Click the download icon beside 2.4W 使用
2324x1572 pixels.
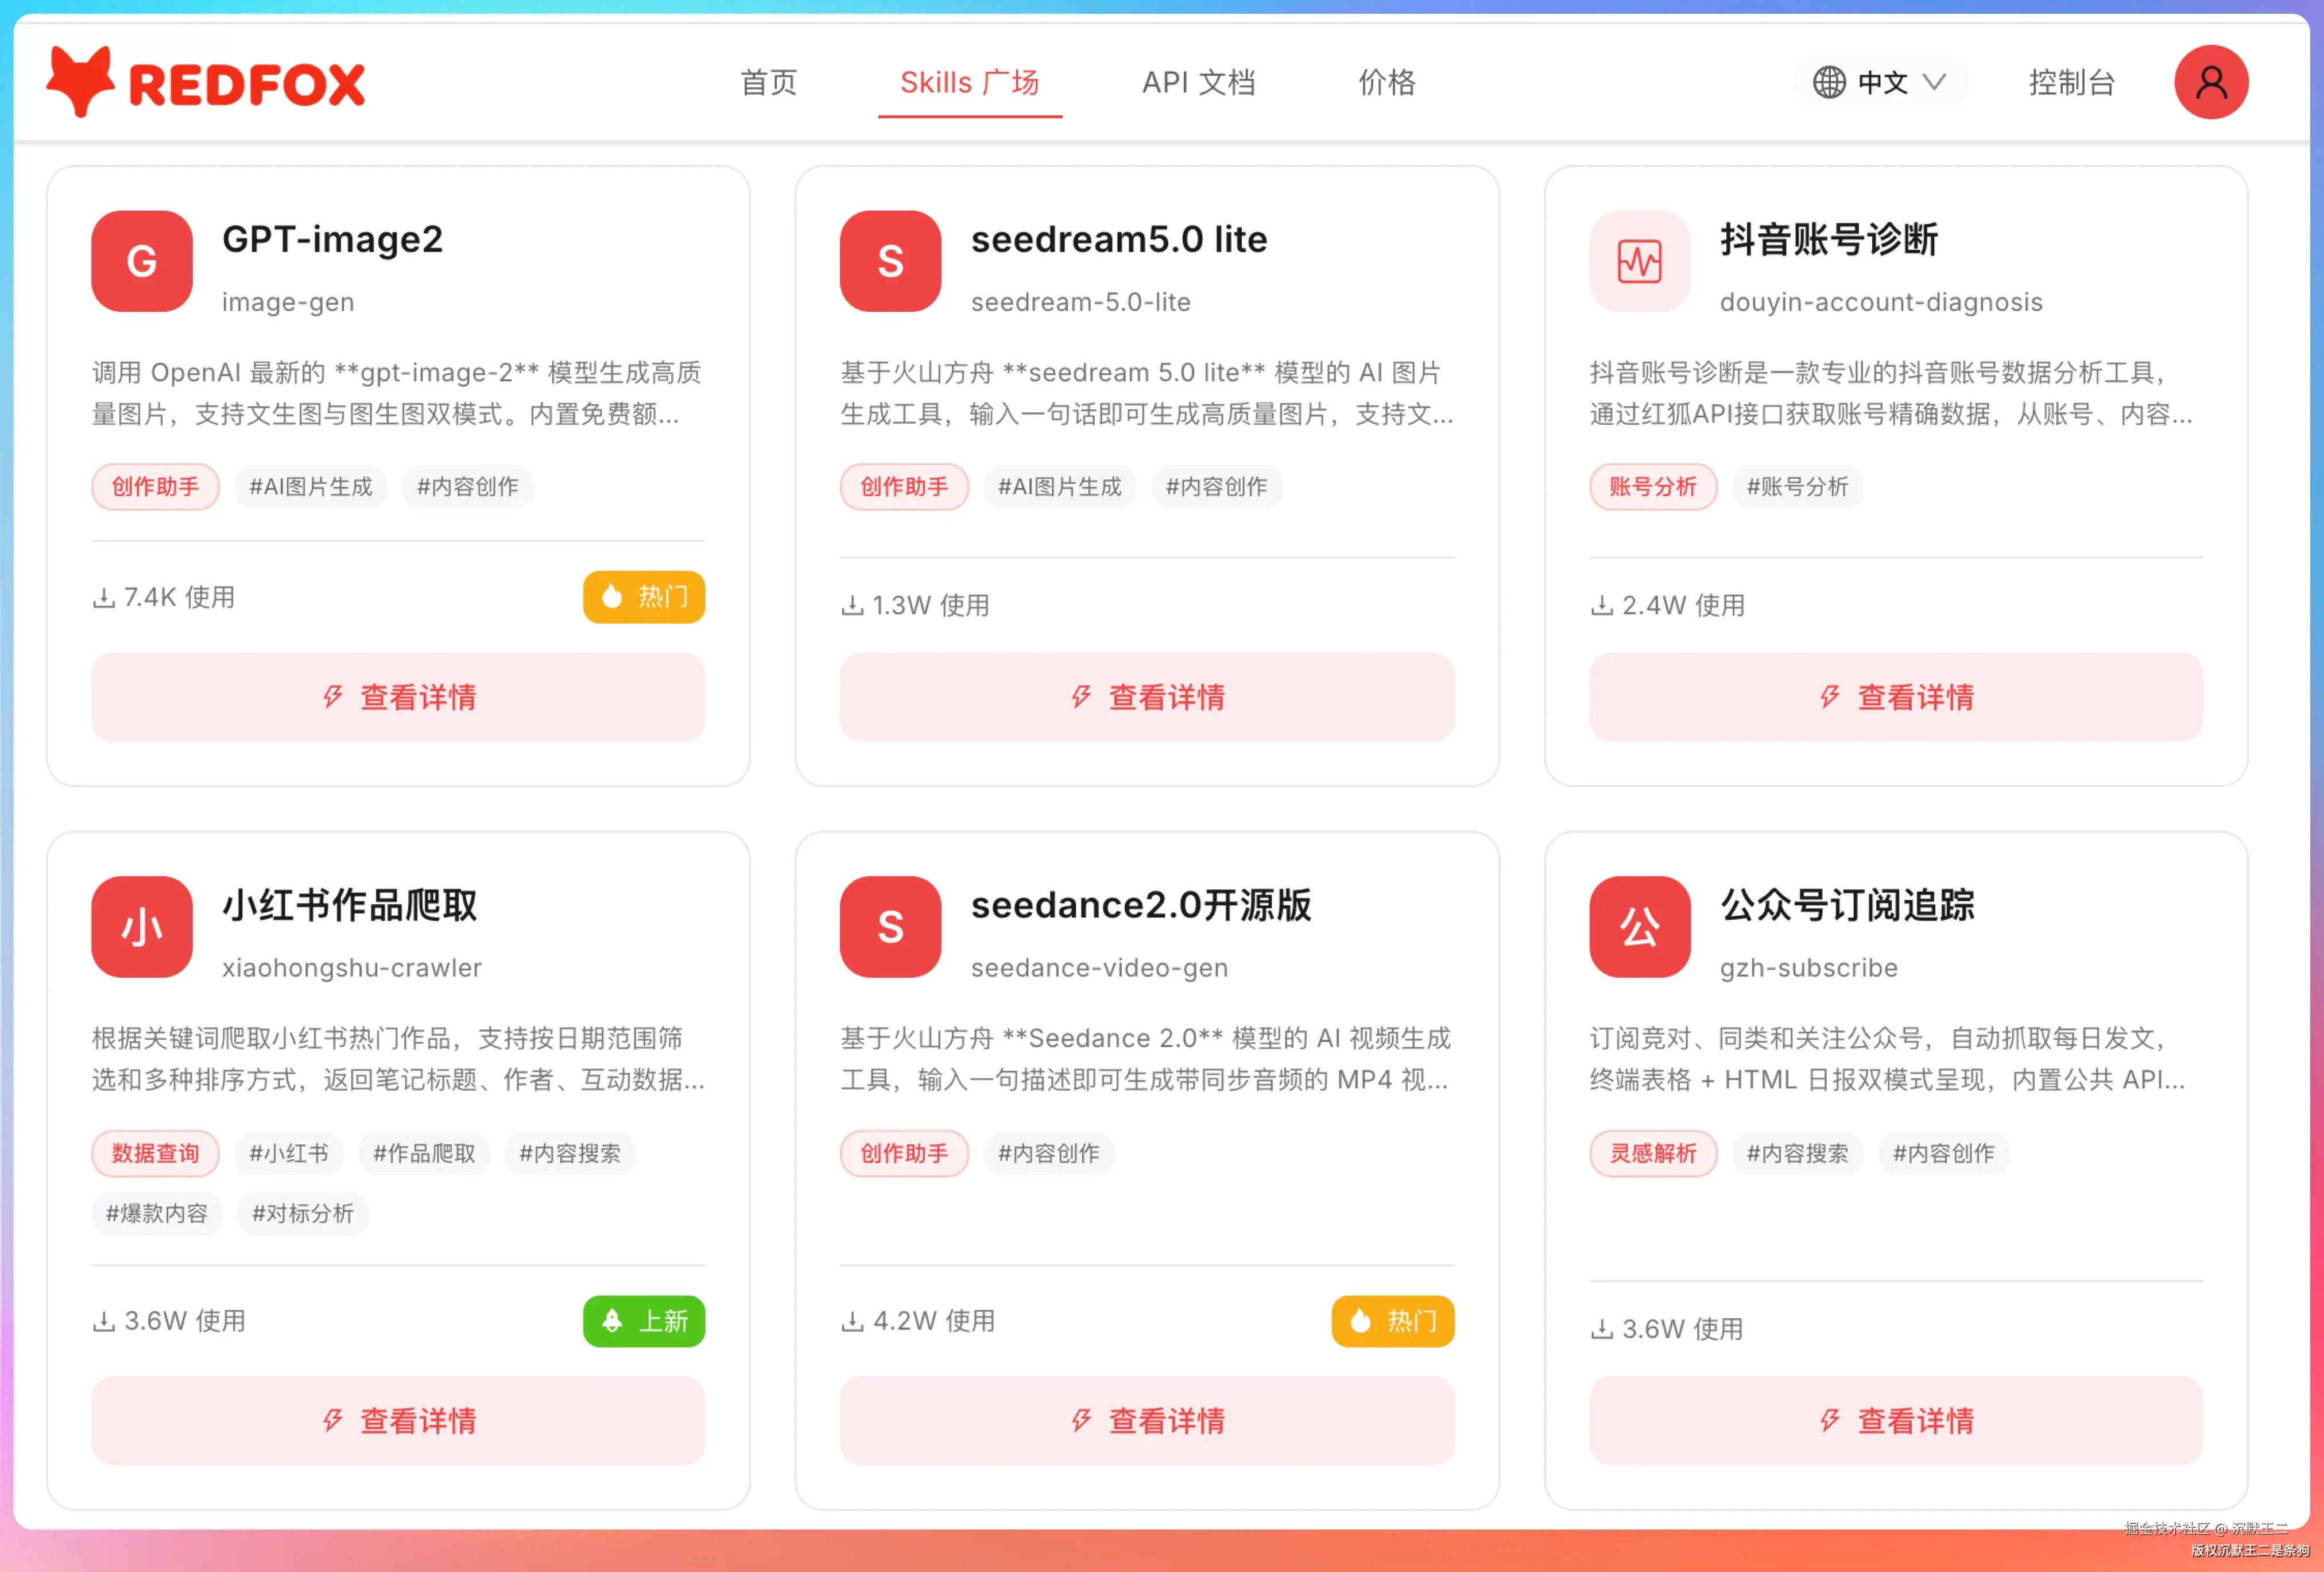tap(1602, 606)
